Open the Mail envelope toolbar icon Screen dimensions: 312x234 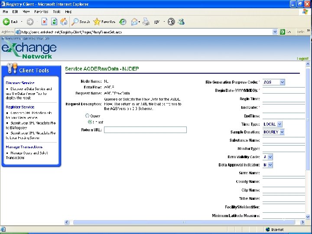coord(134,22)
